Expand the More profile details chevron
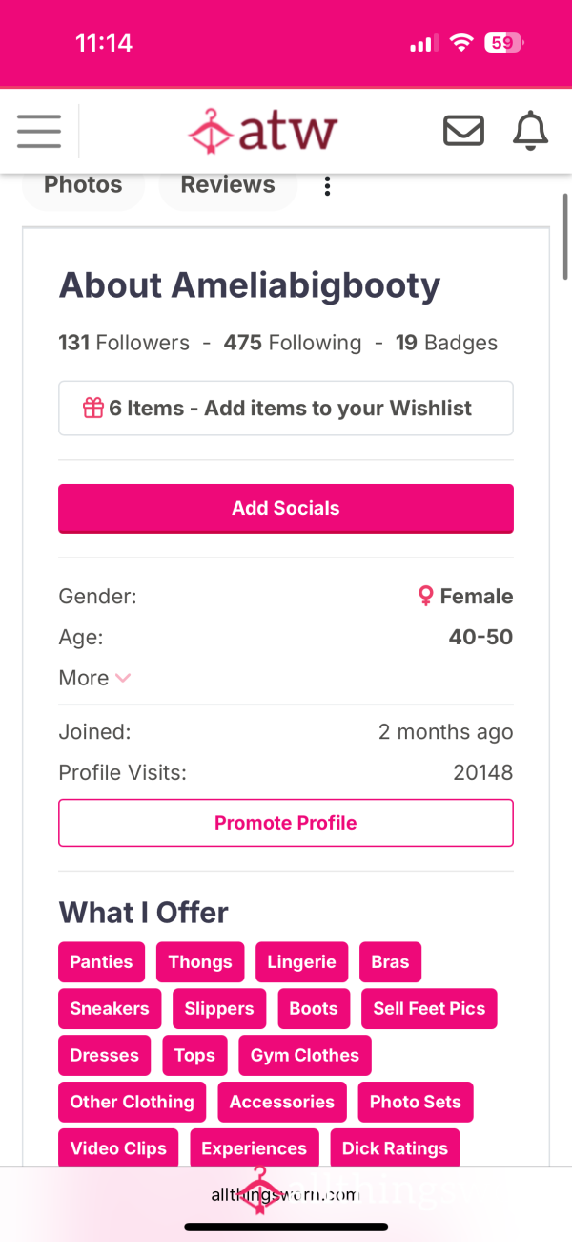This screenshot has height=1242, width=572. [122, 678]
